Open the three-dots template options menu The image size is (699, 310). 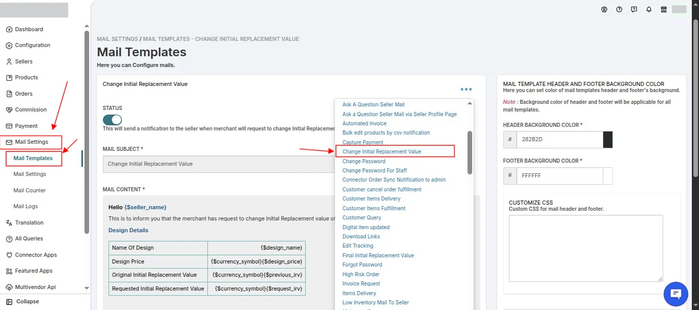point(466,90)
